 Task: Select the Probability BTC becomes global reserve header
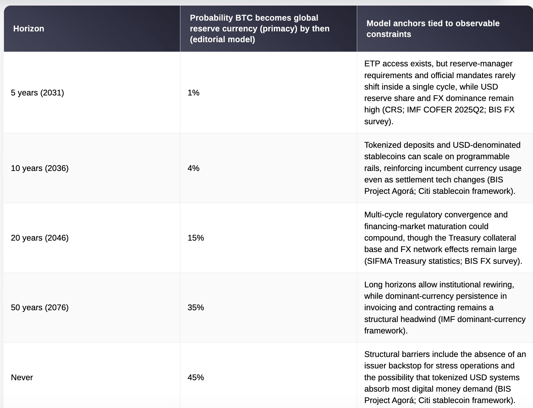click(x=260, y=29)
